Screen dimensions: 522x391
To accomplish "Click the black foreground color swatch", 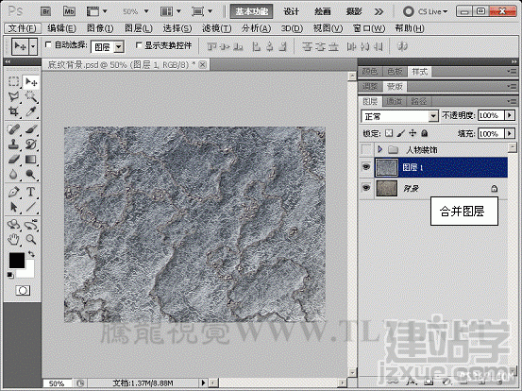I will [17, 260].
